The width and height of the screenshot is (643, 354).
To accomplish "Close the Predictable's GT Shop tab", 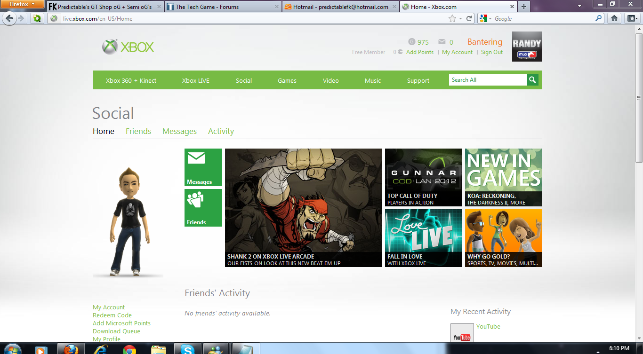I will tap(159, 7).
